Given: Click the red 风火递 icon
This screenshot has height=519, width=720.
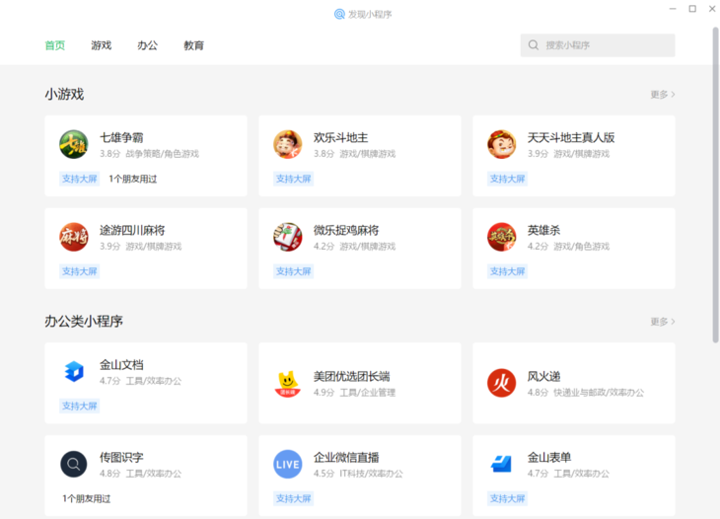Looking at the screenshot, I should pyautogui.click(x=501, y=383).
